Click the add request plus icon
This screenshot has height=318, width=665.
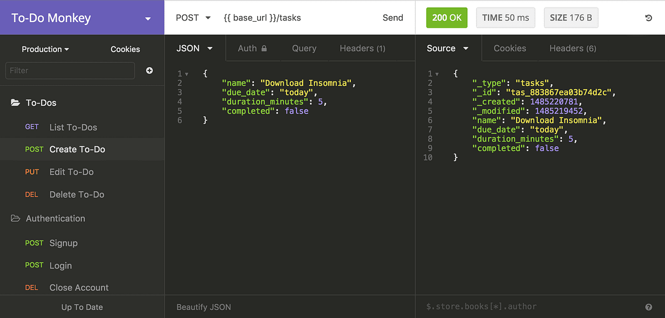150,70
